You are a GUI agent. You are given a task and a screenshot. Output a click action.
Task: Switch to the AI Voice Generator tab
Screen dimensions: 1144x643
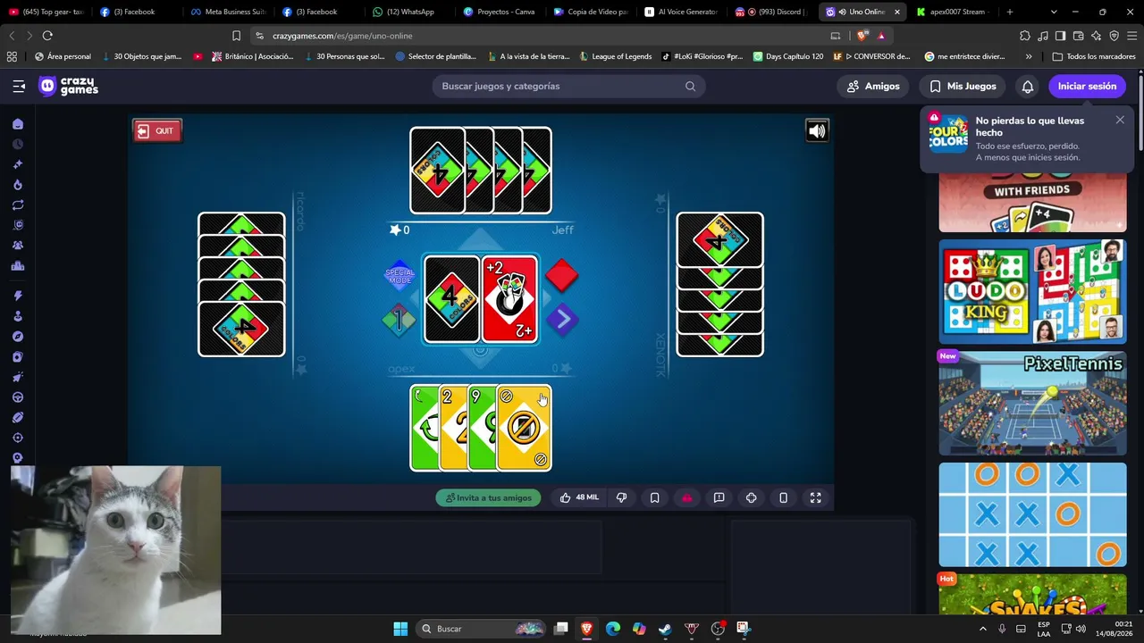[x=681, y=12]
